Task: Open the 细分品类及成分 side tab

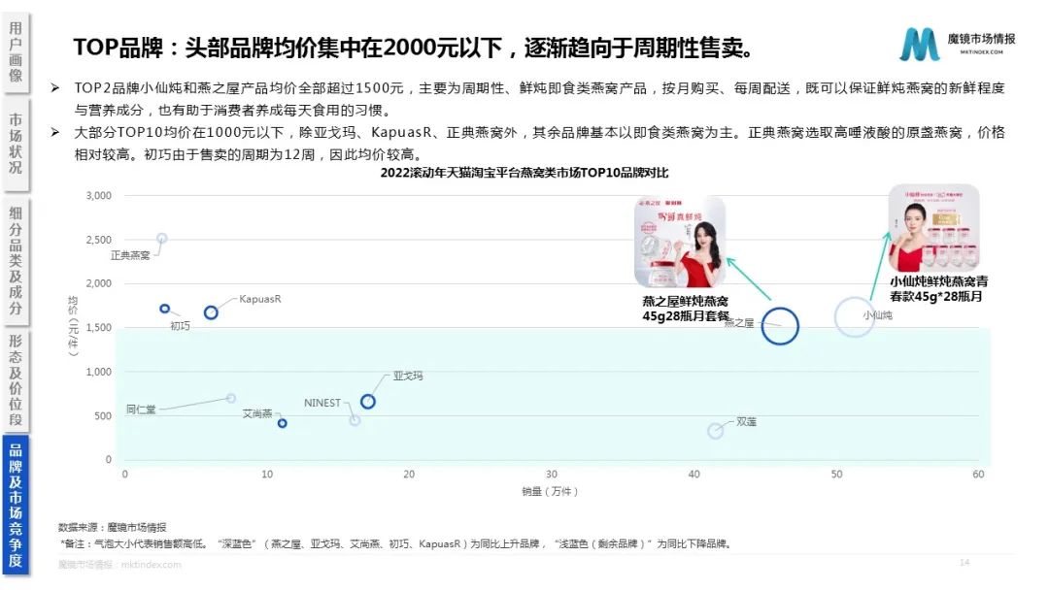Action: [16, 261]
